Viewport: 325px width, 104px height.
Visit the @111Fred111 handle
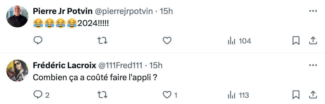120,65
